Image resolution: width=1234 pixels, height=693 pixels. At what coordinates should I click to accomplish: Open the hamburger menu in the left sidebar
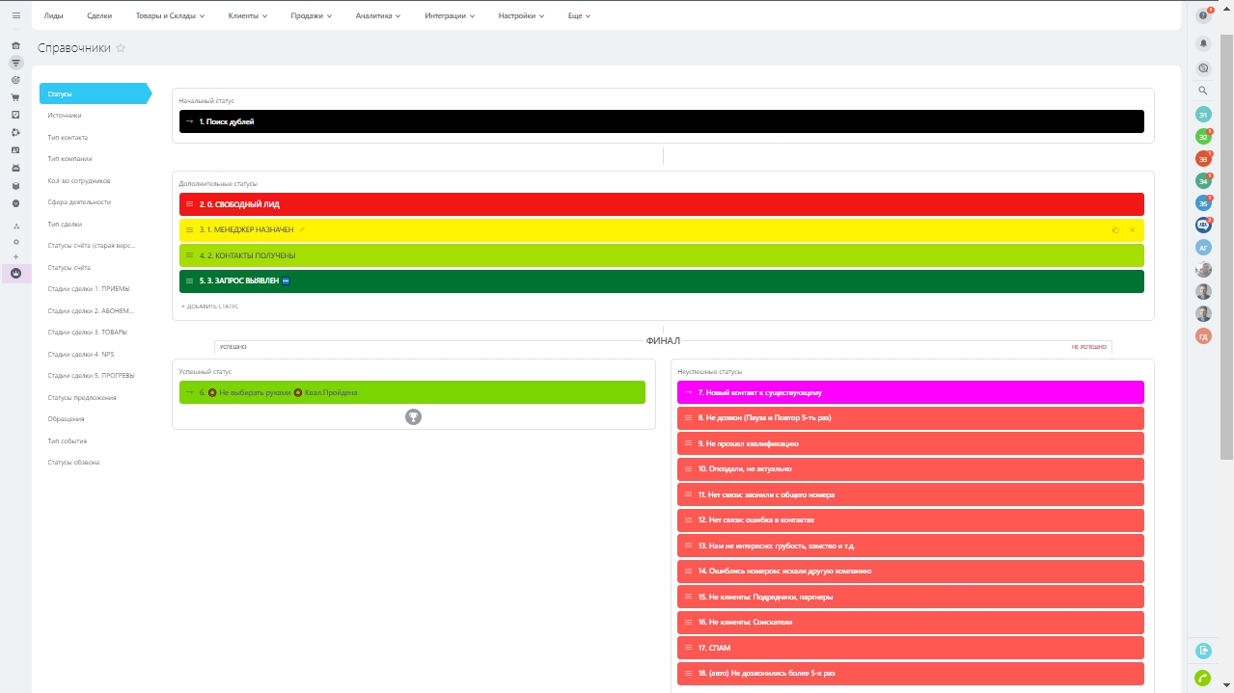point(15,15)
